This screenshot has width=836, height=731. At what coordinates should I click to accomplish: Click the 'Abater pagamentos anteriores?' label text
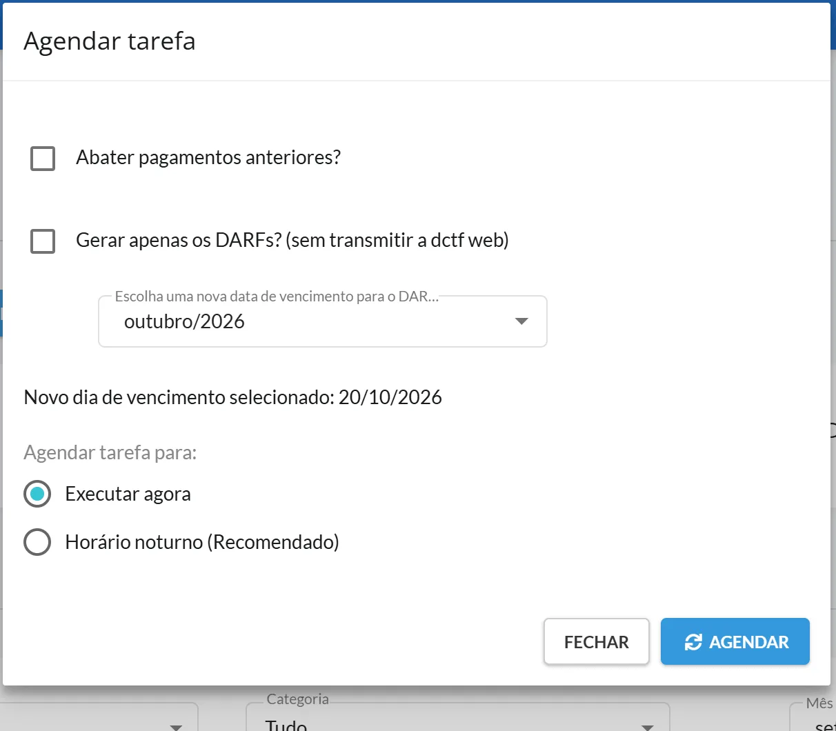pyautogui.click(x=208, y=157)
